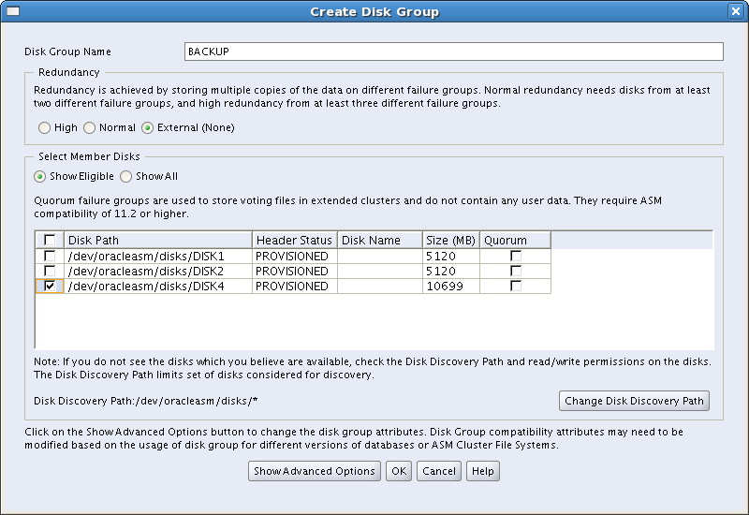Click the 5120 size cell for DISK1
Viewport: 749px width, 515px height.
451,256
